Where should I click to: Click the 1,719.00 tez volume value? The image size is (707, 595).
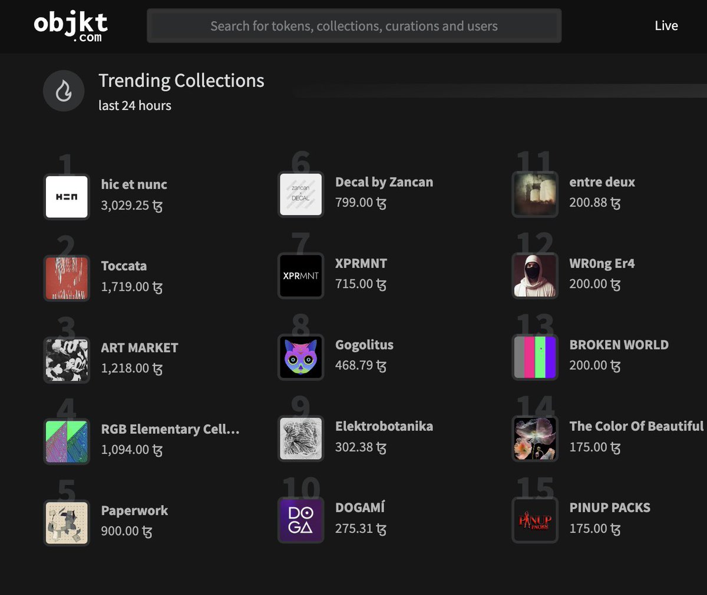(x=132, y=287)
